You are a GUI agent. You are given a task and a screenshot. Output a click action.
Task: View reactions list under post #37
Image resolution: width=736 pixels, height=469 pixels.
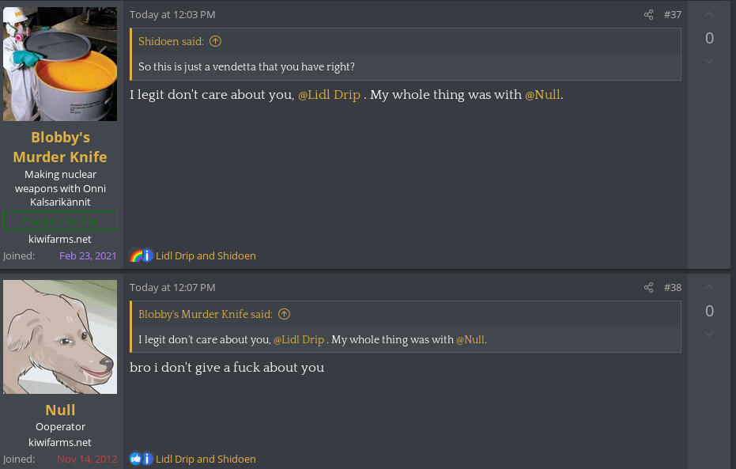coord(206,256)
